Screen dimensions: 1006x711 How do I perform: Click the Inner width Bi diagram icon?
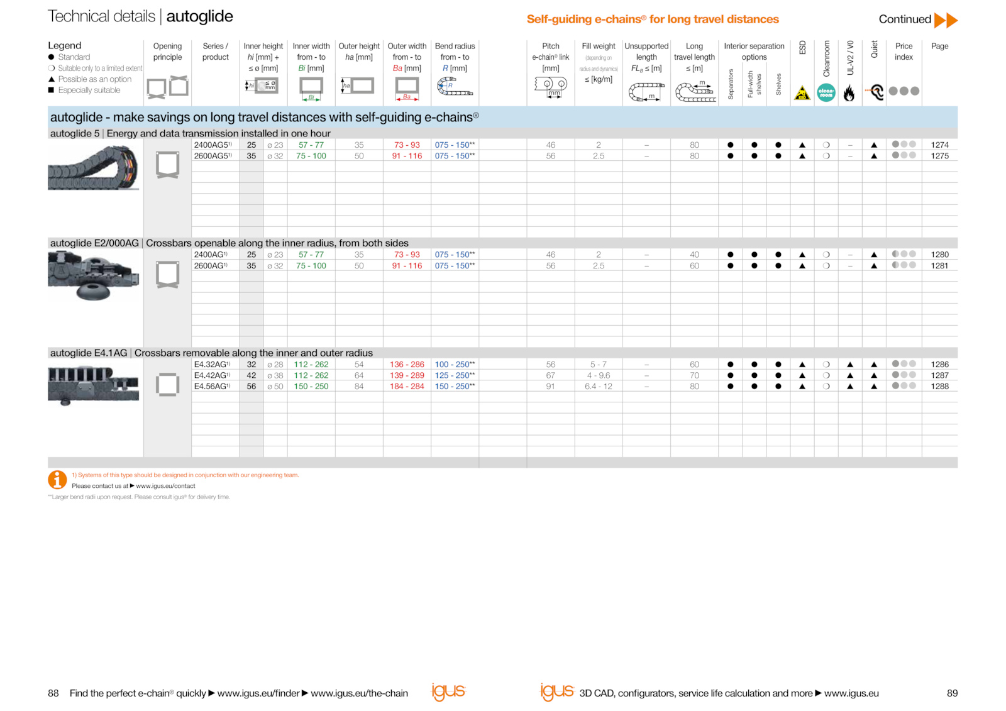pos(311,89)
